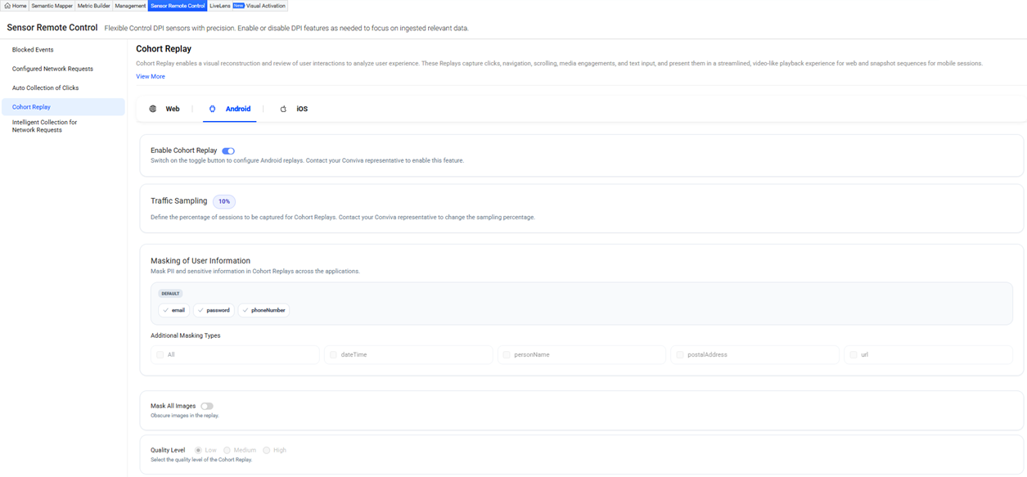Check the postalAddress masking checkbox

click(x=680, y=355)
